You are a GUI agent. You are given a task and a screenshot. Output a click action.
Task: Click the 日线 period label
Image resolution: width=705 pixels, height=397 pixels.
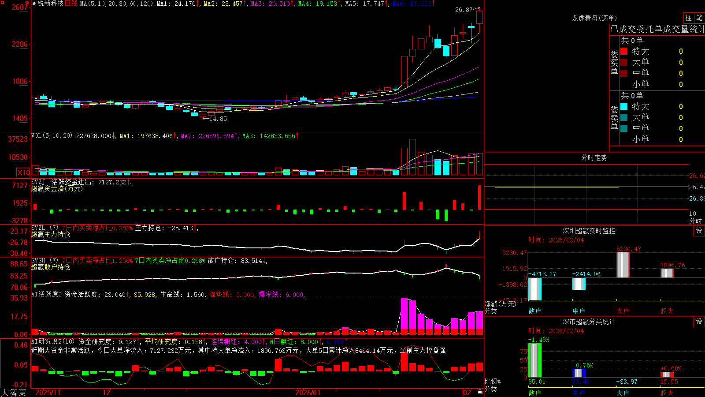pos(71,4)
